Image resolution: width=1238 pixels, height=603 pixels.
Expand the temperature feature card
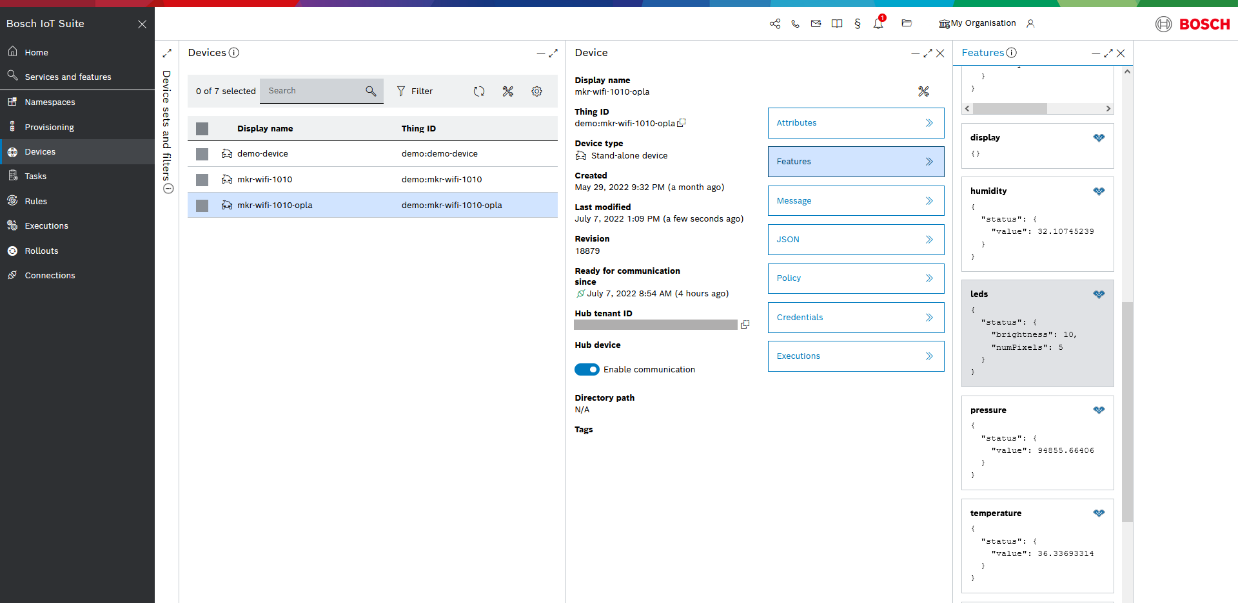click(x=1099, y=513)
